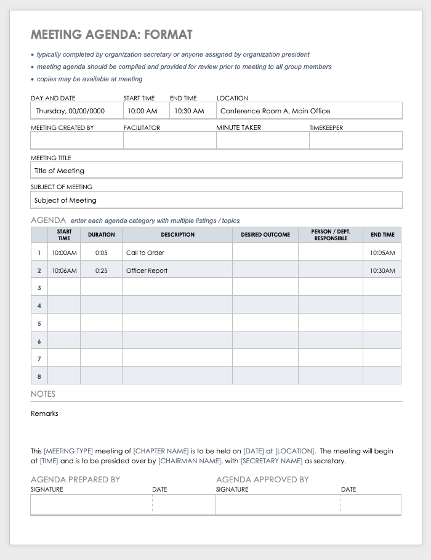Click the [MEETING TYPE] placeholder text
431x560 pixels.
68,451
